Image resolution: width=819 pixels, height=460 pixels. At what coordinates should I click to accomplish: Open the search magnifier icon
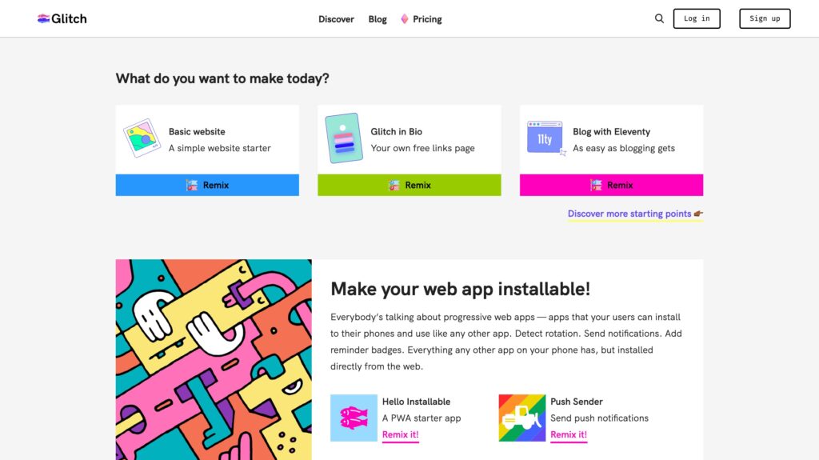point(659,18)
